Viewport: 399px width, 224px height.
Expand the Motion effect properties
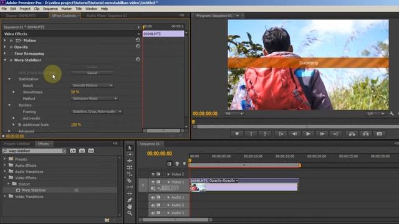coord(5,40)
